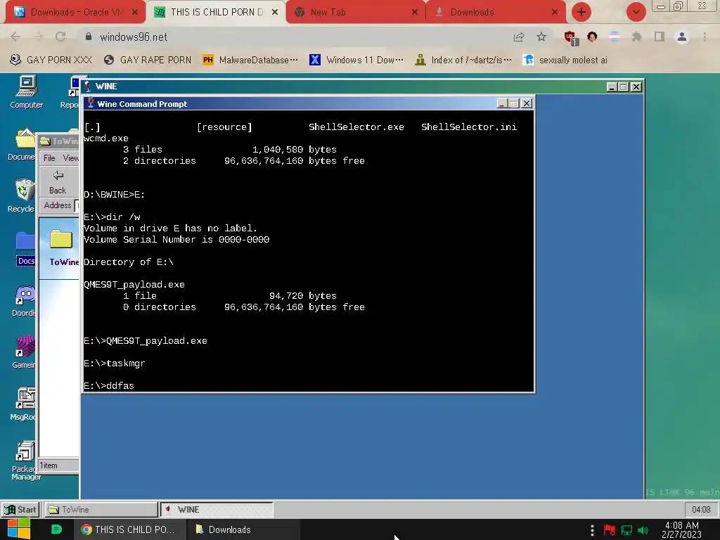Click the 04:08 Windows 96 tray clock
The height and width of the screenshot is (540, 720).
click(701, 510)
